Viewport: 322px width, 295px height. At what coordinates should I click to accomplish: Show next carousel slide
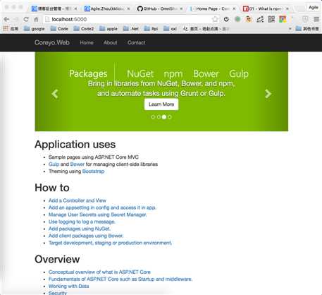pyautogui.click(x=268, y=94)
